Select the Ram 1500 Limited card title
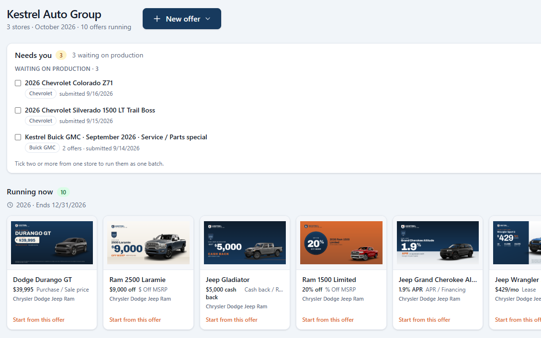This screenshot has width=541, height=338. [329, 280]
